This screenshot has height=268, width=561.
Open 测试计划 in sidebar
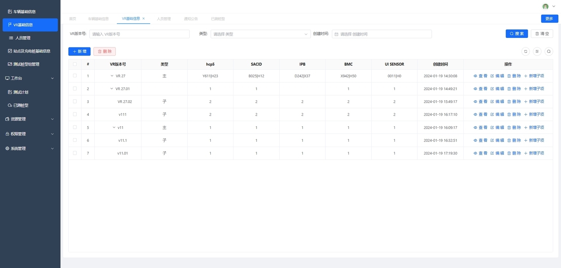coord(30,92)
